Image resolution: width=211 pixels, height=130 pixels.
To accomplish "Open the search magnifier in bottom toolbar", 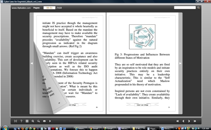I will tap(38, 121).
